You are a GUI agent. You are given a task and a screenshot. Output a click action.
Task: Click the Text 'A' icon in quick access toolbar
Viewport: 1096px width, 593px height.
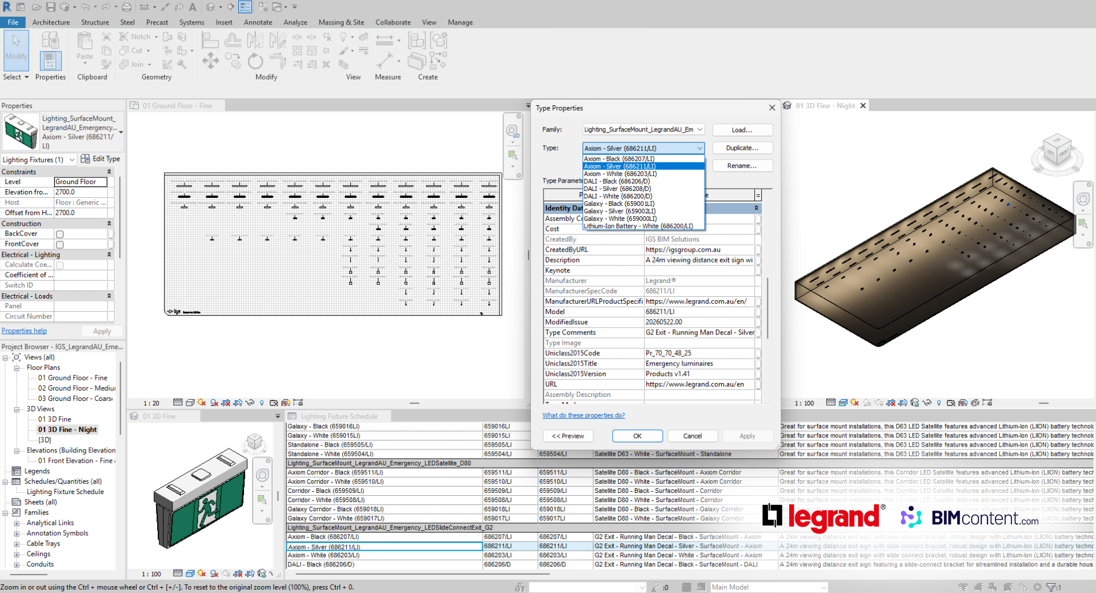[193, 7]
